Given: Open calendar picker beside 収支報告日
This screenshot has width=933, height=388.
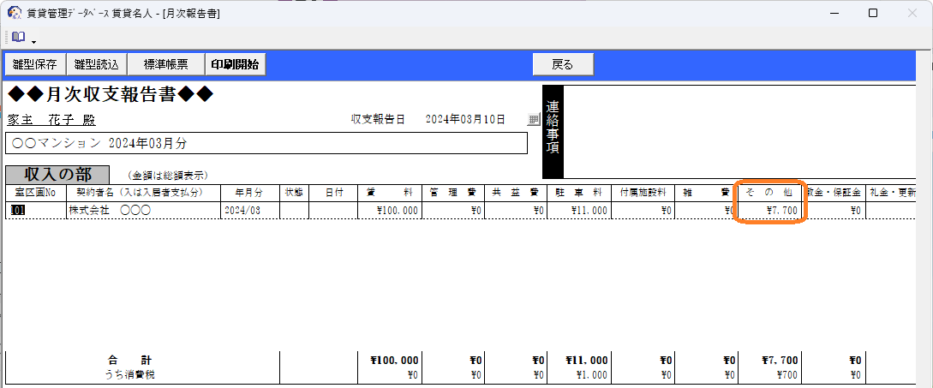Looking at the screenshot, I should point(533,120).
